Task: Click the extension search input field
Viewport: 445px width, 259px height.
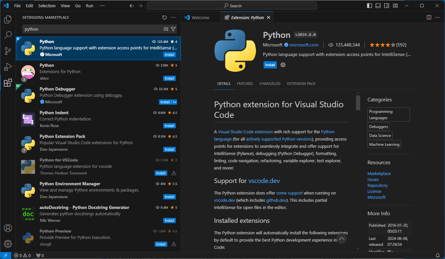Action: click(x=92, y=29)
